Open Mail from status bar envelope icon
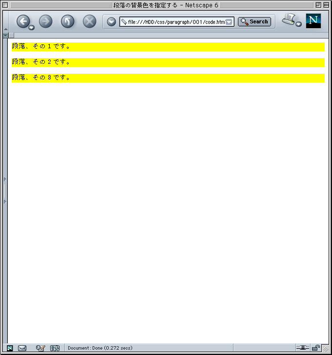 click(x=22, y=348)
